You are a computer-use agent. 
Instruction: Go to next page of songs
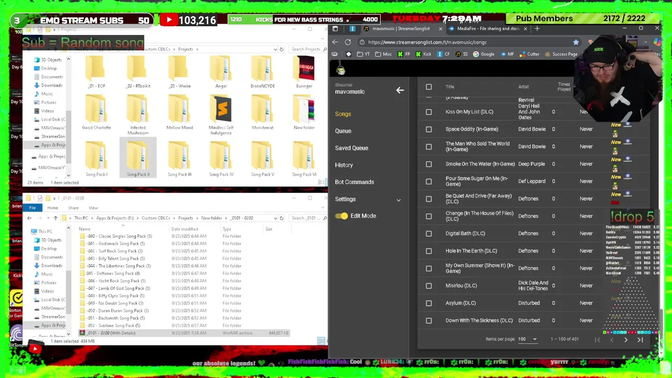tap(626, 340)
